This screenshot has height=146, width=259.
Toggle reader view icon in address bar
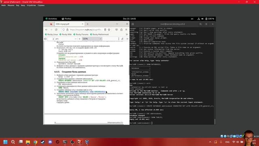tap(105, 30)
